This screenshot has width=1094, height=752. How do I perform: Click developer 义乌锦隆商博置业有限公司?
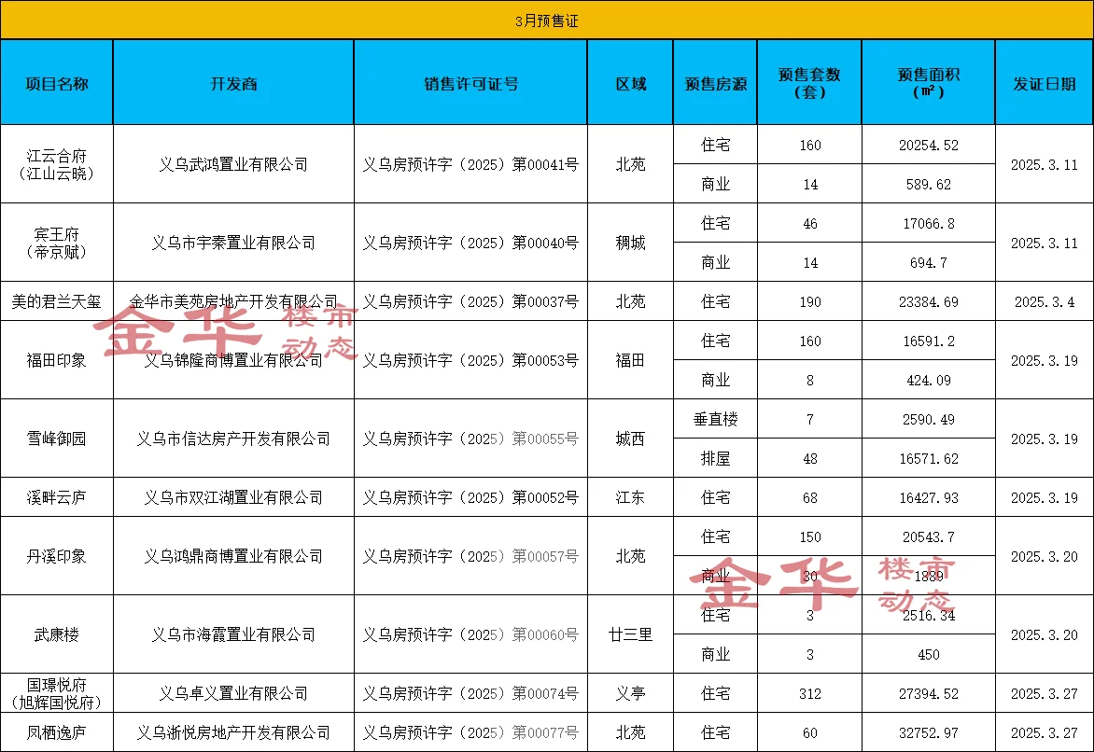(x=233, y=360)
